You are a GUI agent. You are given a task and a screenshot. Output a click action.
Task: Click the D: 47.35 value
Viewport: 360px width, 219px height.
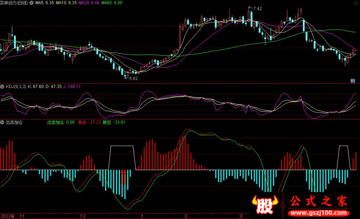coord(54,87)
